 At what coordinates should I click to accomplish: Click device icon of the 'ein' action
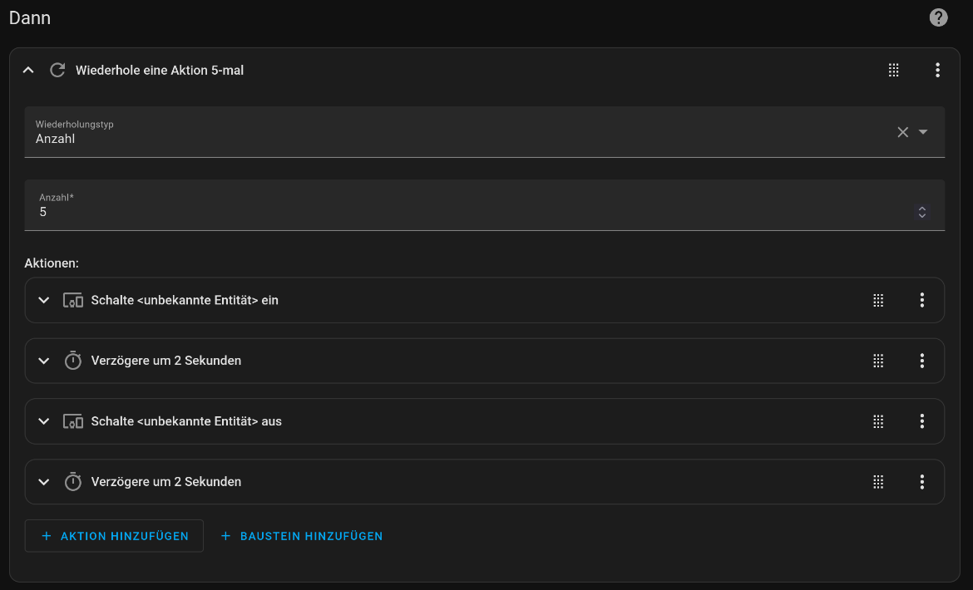tap(73, 300)
